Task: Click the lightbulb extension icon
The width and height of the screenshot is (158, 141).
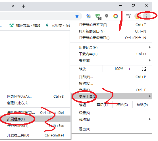Action: pos(107,16)
